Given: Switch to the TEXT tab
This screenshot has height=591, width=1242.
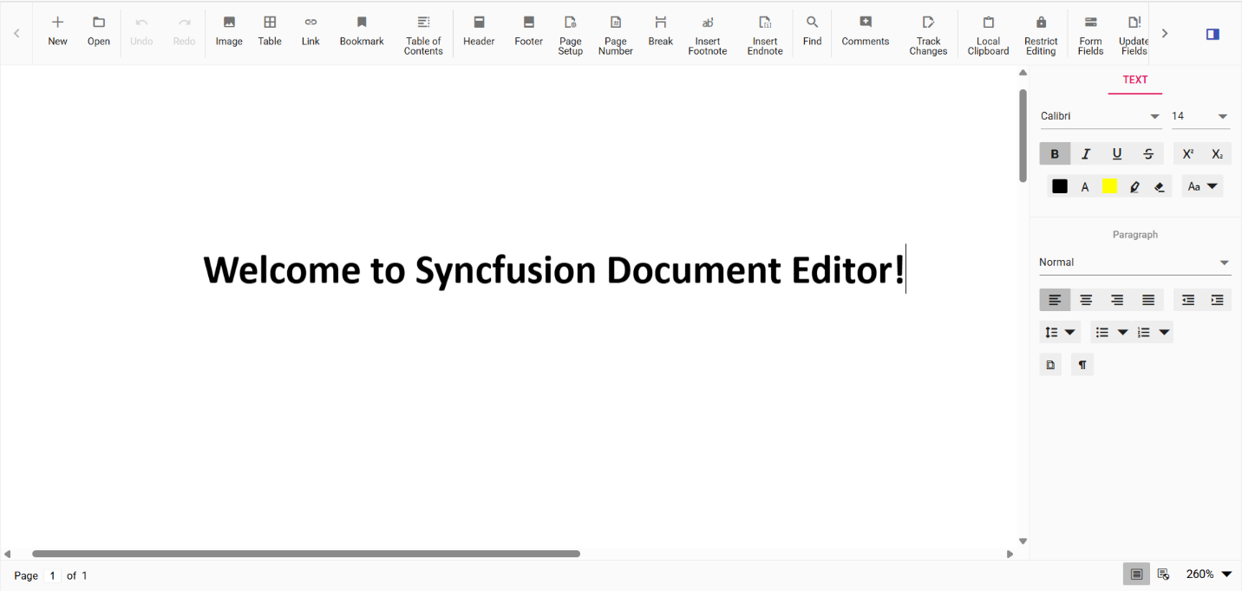Looking at the screenshot, I should click(x=1134, y=79).
